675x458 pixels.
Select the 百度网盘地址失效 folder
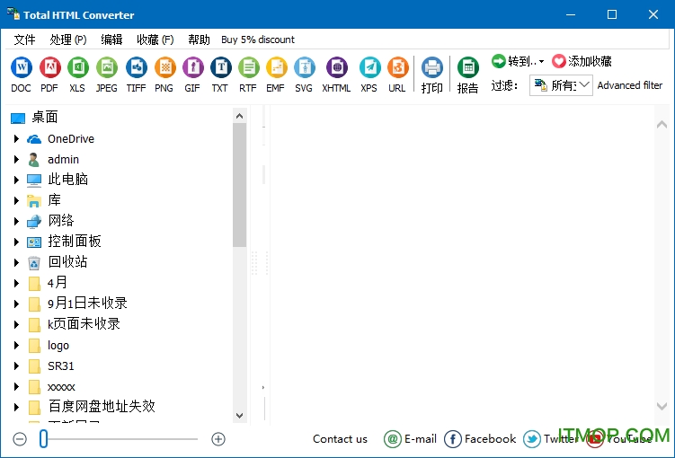tap(102, 407)
